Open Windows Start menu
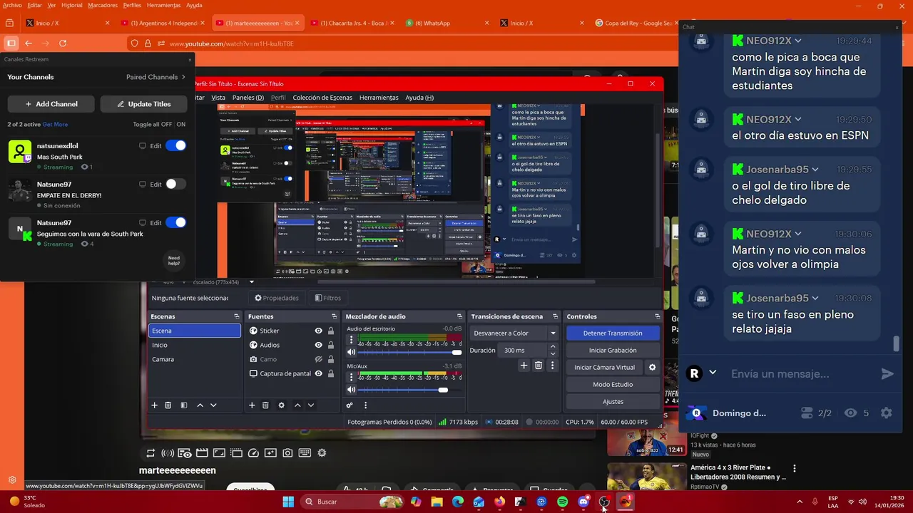 [288, 502]
